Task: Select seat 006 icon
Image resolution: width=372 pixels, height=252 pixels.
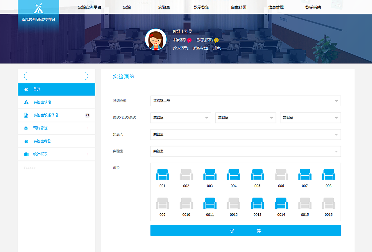Action: [x=281, y=175]
